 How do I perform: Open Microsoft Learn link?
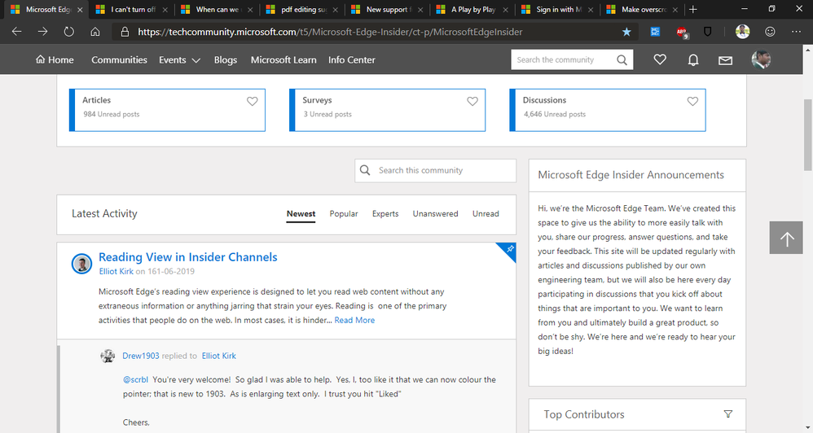pos(283,60)
